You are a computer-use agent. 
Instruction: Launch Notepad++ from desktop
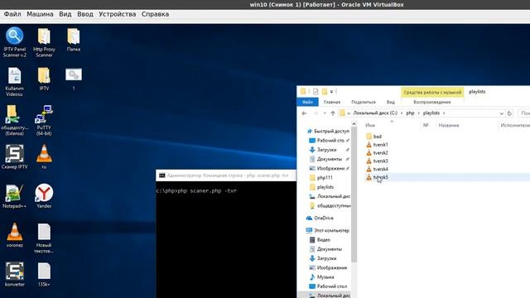click(x=15, y=196)
